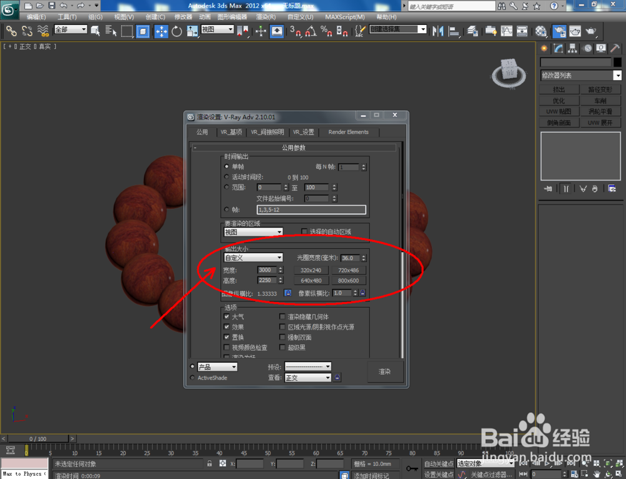
Task: Toggle the 3D Snaps icon
Action: tap(295, 31)
